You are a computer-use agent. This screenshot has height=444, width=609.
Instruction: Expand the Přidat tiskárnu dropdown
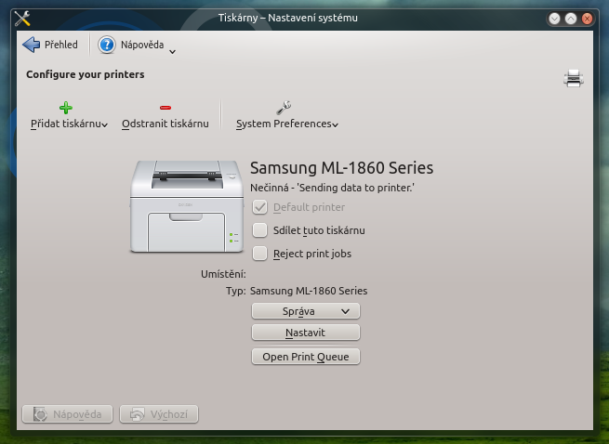click(x=105, y=124)
